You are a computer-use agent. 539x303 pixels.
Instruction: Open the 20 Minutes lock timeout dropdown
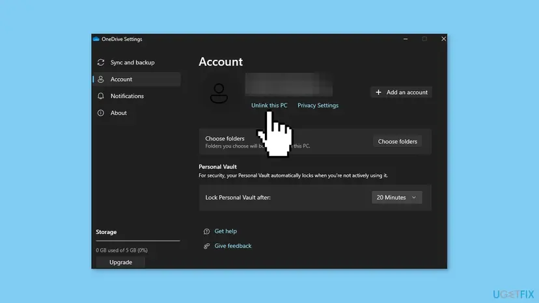[x=396, y=198]
